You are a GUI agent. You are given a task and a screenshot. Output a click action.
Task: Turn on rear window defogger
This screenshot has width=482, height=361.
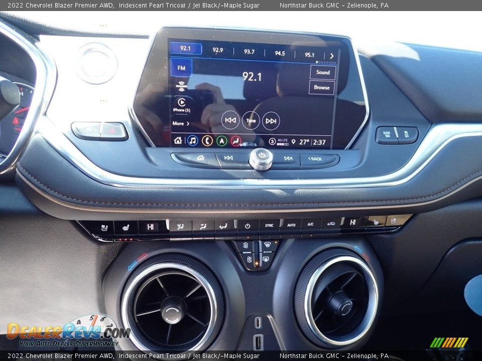pos(265,259)
